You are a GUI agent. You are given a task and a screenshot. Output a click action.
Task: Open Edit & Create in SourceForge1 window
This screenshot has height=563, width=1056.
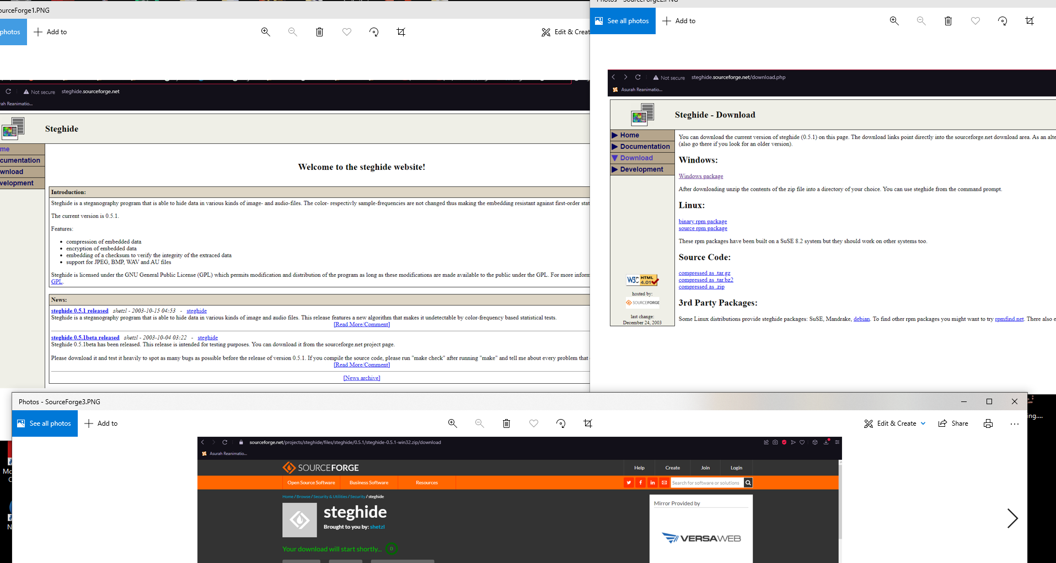tap(565, 32)
